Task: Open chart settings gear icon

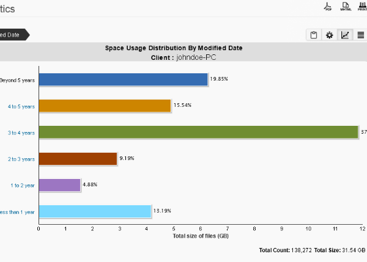Action: (x=329, y=35)
